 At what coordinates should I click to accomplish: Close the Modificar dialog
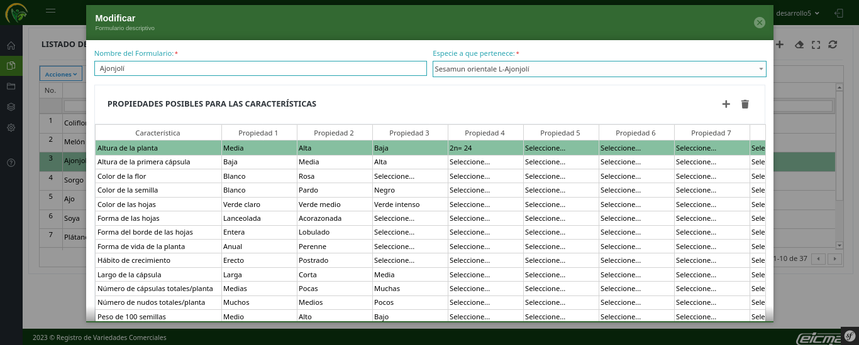point(759,23)
